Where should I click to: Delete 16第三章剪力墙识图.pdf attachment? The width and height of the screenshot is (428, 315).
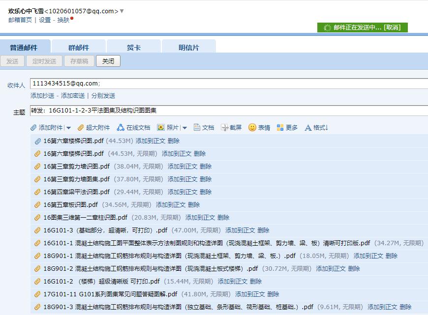[x=206, y=167]
